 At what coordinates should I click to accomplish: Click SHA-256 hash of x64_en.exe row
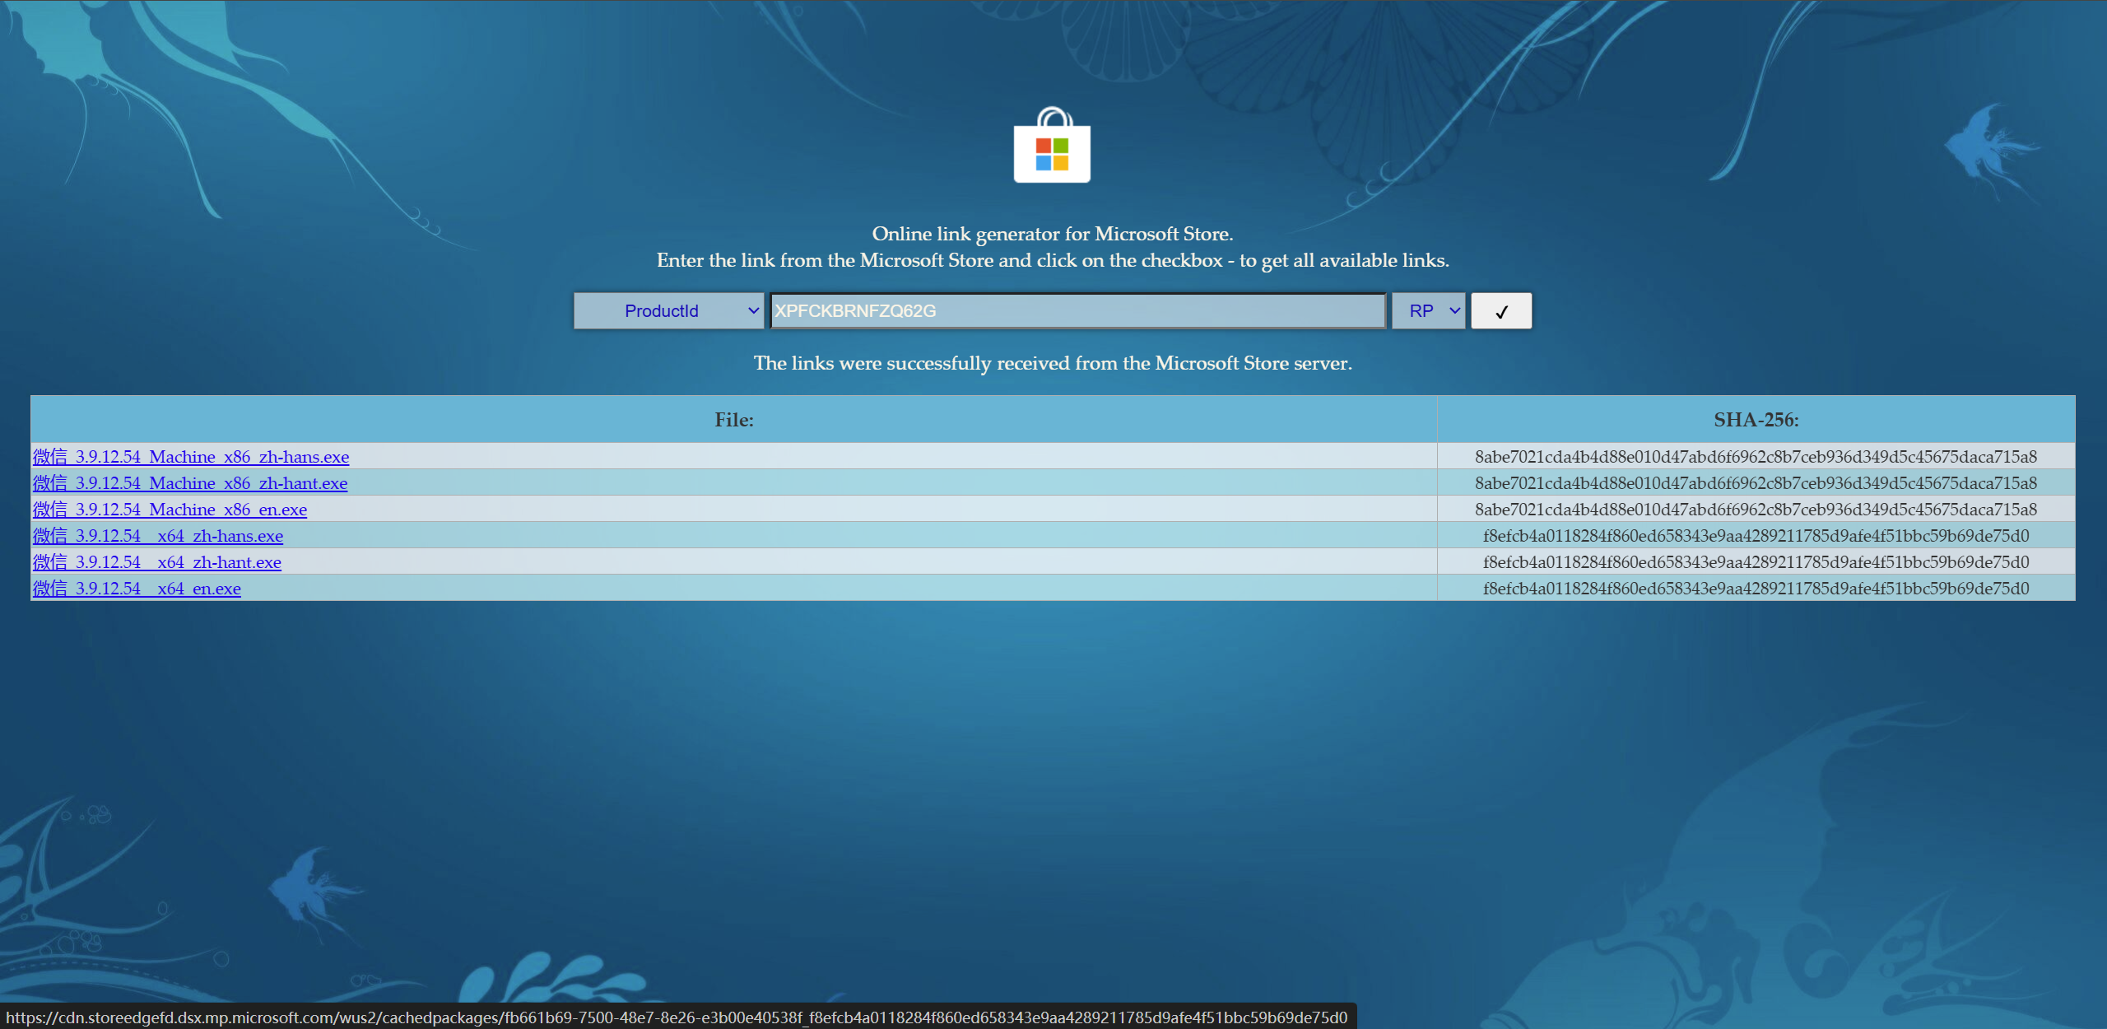coord(1756,589)
